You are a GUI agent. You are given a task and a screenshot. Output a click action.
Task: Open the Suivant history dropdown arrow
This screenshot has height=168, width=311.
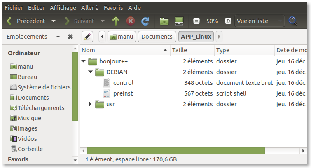(102, 21)
